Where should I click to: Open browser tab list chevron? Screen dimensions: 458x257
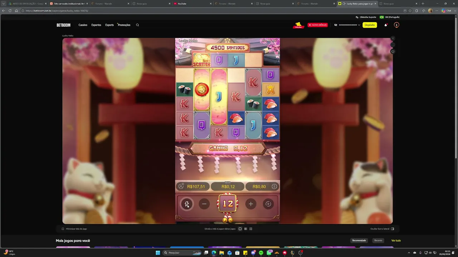[4, 4]
